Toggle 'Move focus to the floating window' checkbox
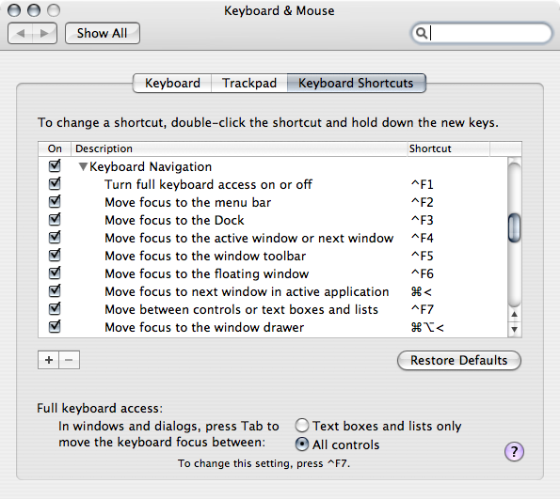 (x=55, y=273)
